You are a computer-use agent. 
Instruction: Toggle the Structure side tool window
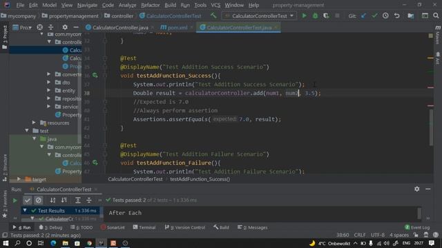pyautogui.click(x=5, y=167)
